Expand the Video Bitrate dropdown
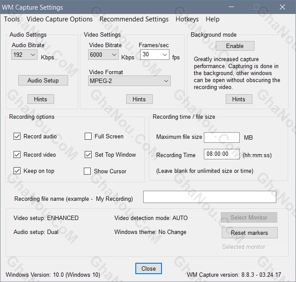This screenshot has width=296, height=282. pos(103,55)
